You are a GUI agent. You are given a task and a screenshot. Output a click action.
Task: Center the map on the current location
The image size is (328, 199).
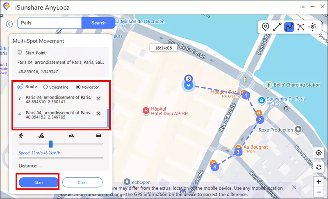point(319,153)
